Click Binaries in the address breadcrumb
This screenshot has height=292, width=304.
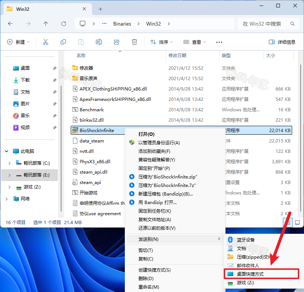click(122, 24)
